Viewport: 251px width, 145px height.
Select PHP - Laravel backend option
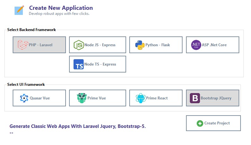point(39,45)
